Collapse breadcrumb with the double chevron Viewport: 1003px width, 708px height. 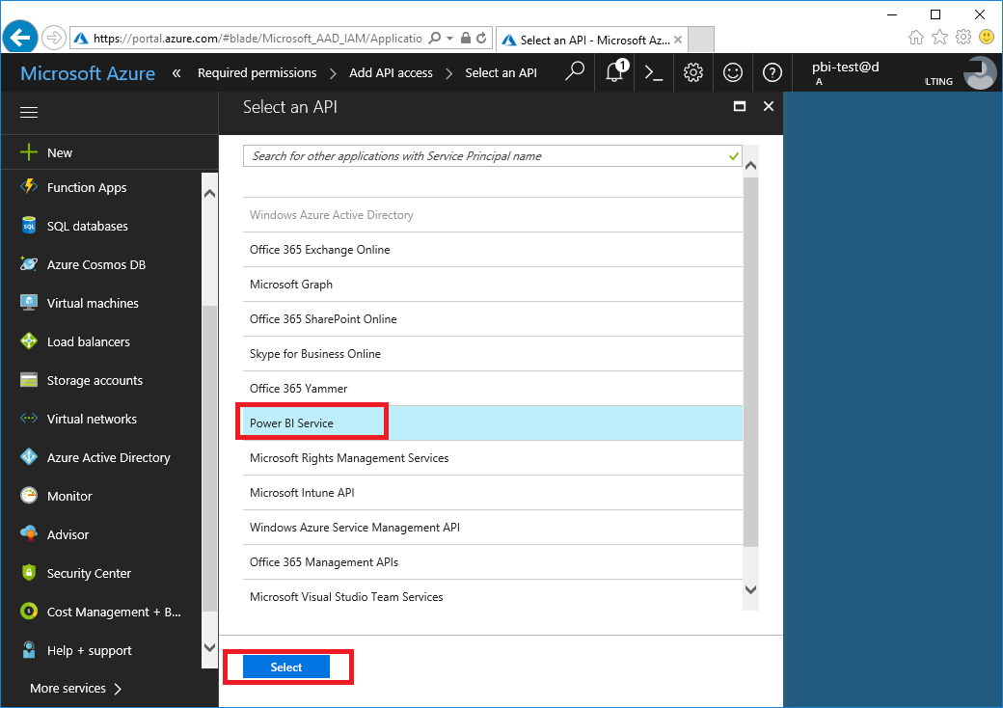tap(176, 73)
